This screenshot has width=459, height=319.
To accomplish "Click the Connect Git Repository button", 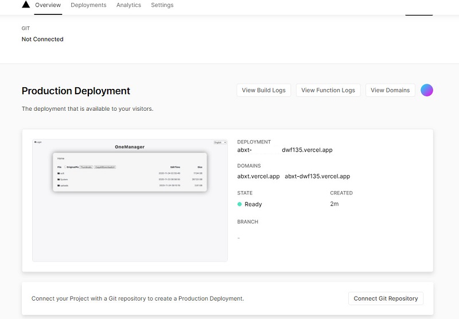I will point(386,298).
